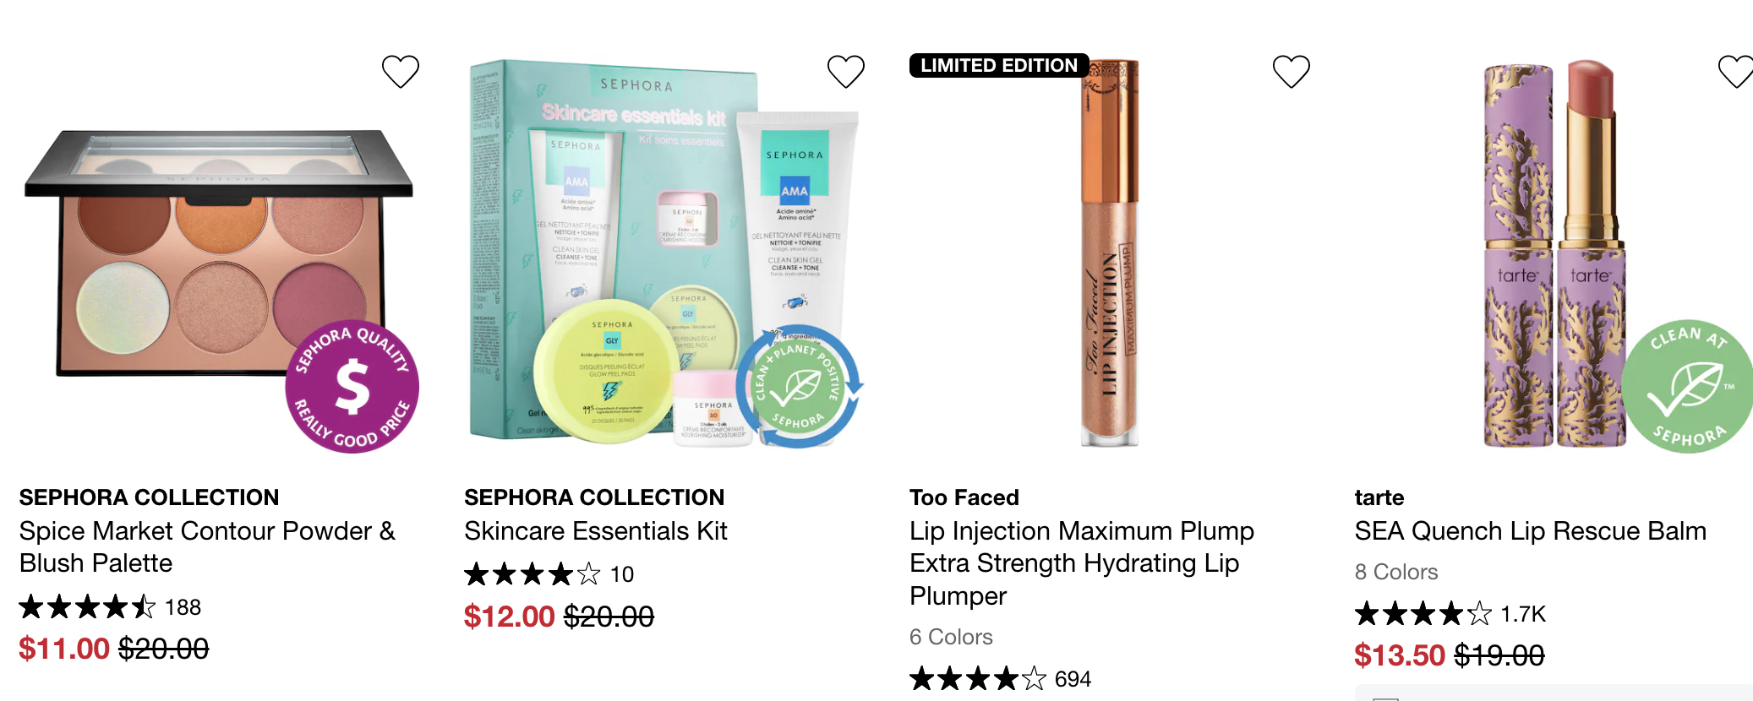This screenshot has width=1753, height=701.
Task: View the 1.7K reviews star rating
Action: (1450, 613)
